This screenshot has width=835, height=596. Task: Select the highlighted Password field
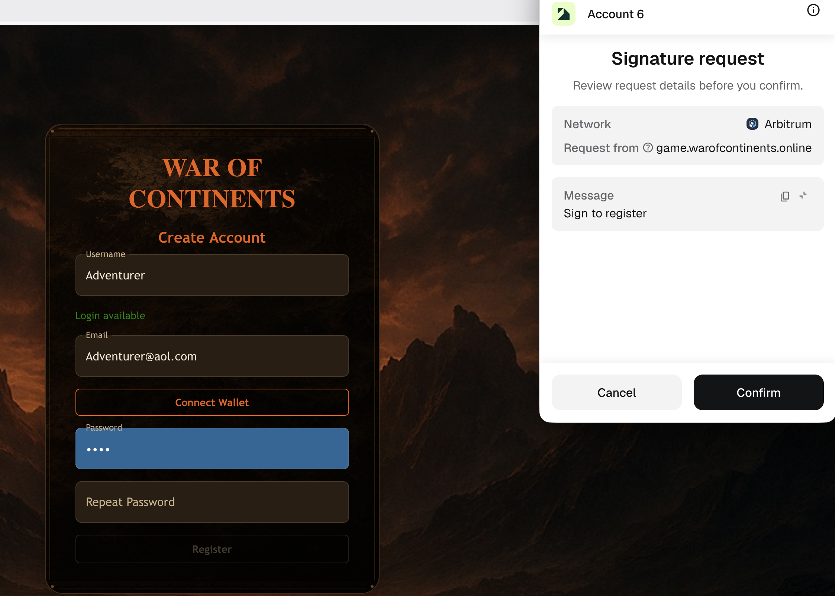point(212,448)
